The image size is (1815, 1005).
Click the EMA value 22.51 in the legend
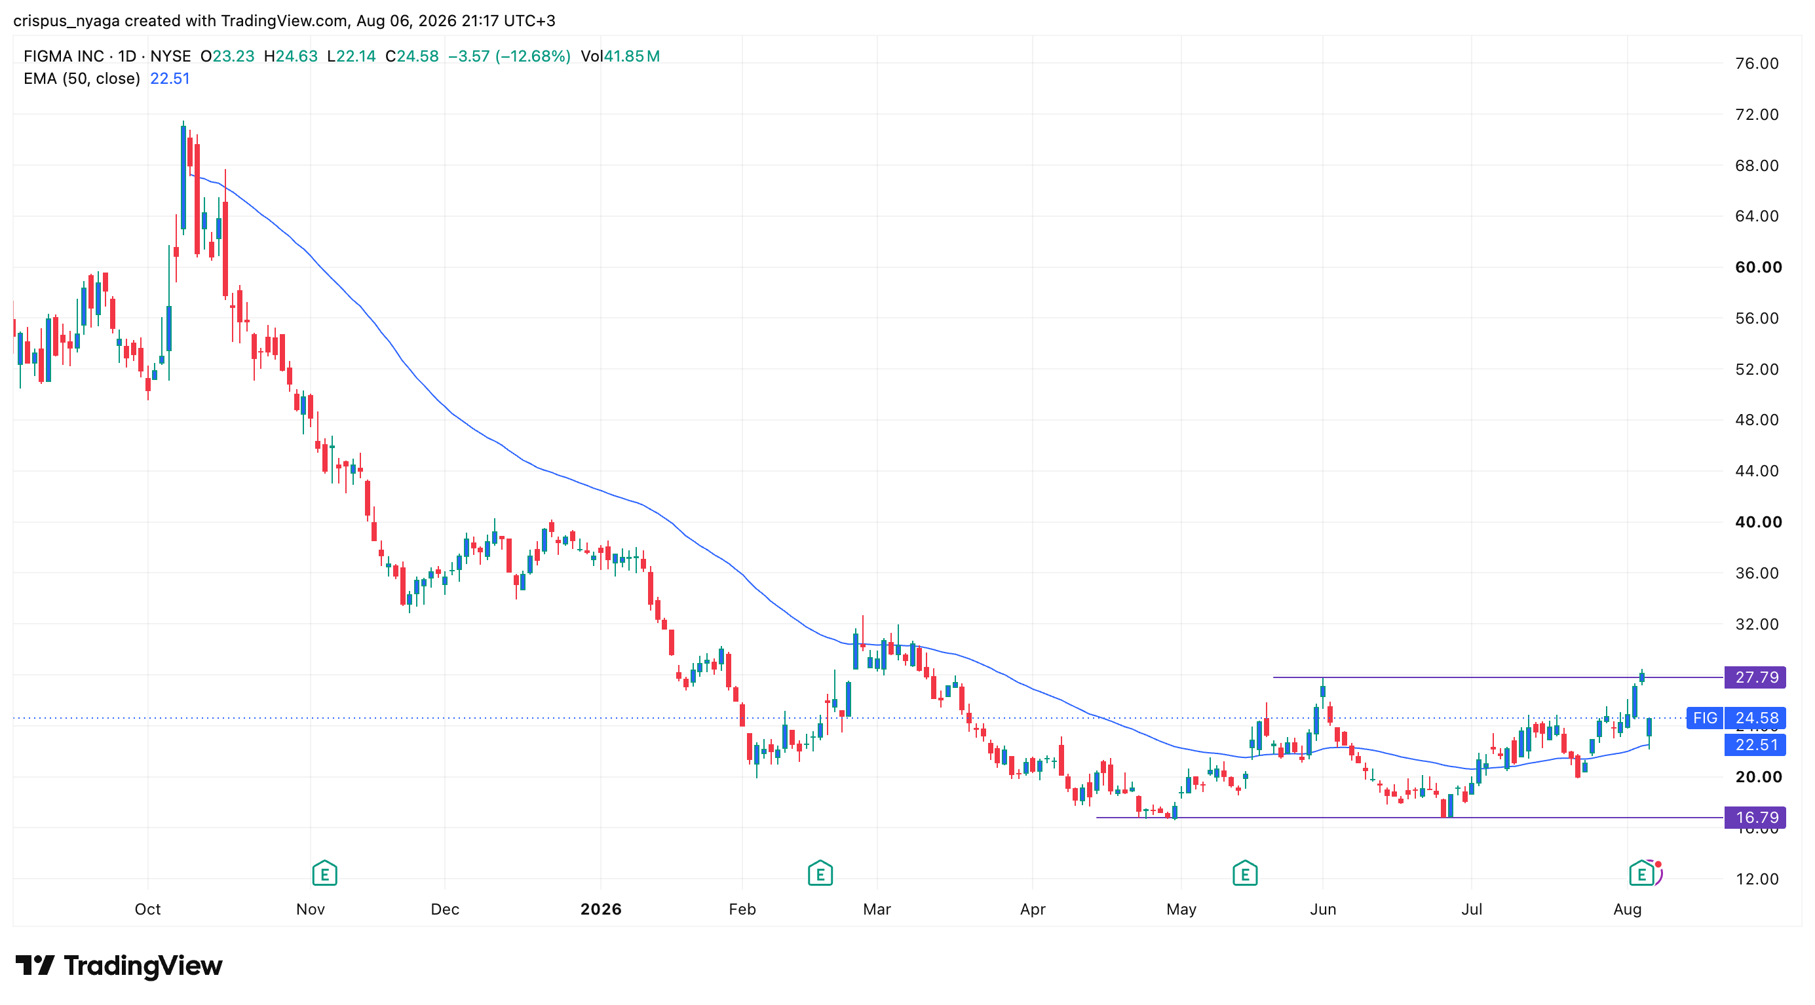point(170,79)
